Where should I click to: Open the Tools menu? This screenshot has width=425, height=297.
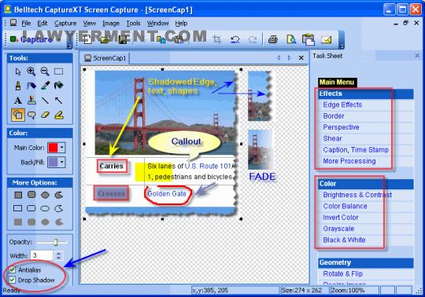[x=133, y=24]
